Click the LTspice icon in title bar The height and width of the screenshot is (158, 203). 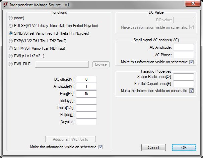tap(5, 5)
